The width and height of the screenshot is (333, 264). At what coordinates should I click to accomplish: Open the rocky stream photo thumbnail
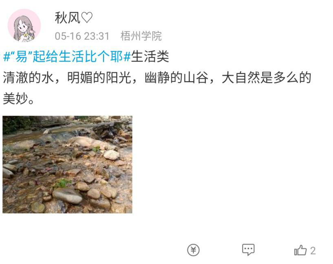tap(67, 164)
